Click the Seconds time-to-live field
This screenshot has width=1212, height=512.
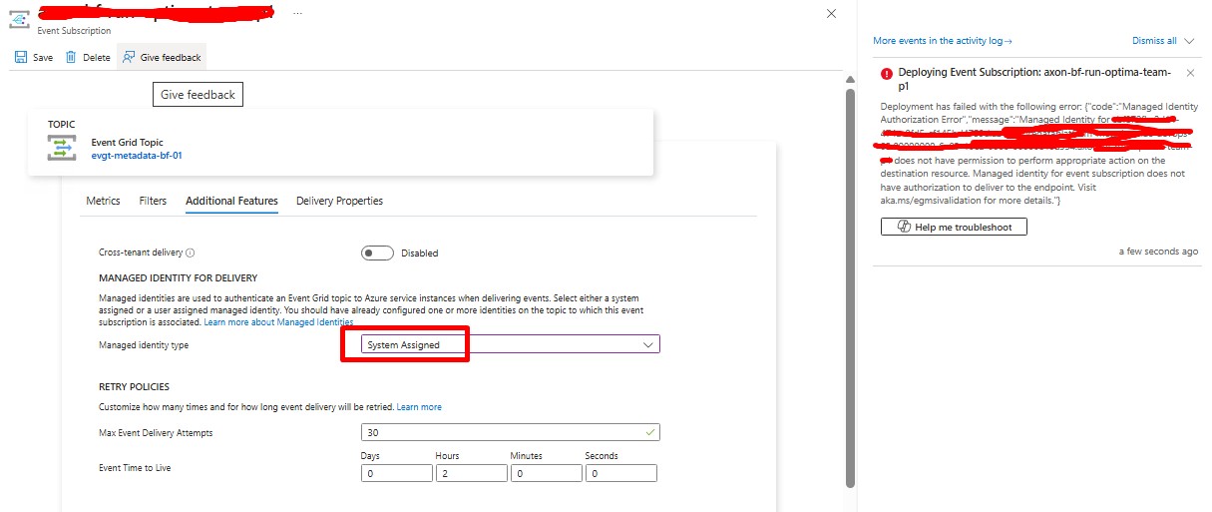pos(620,474)
